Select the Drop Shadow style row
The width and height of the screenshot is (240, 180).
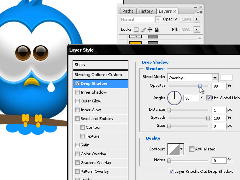(x=100, y=84)
